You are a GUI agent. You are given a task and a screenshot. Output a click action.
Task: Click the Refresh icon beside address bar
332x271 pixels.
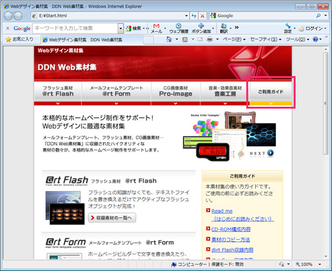point(194,16)
